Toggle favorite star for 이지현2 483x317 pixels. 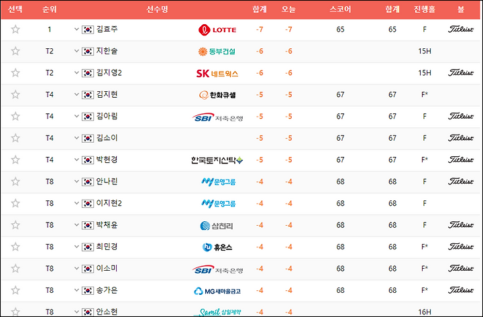tap(15, 204)
